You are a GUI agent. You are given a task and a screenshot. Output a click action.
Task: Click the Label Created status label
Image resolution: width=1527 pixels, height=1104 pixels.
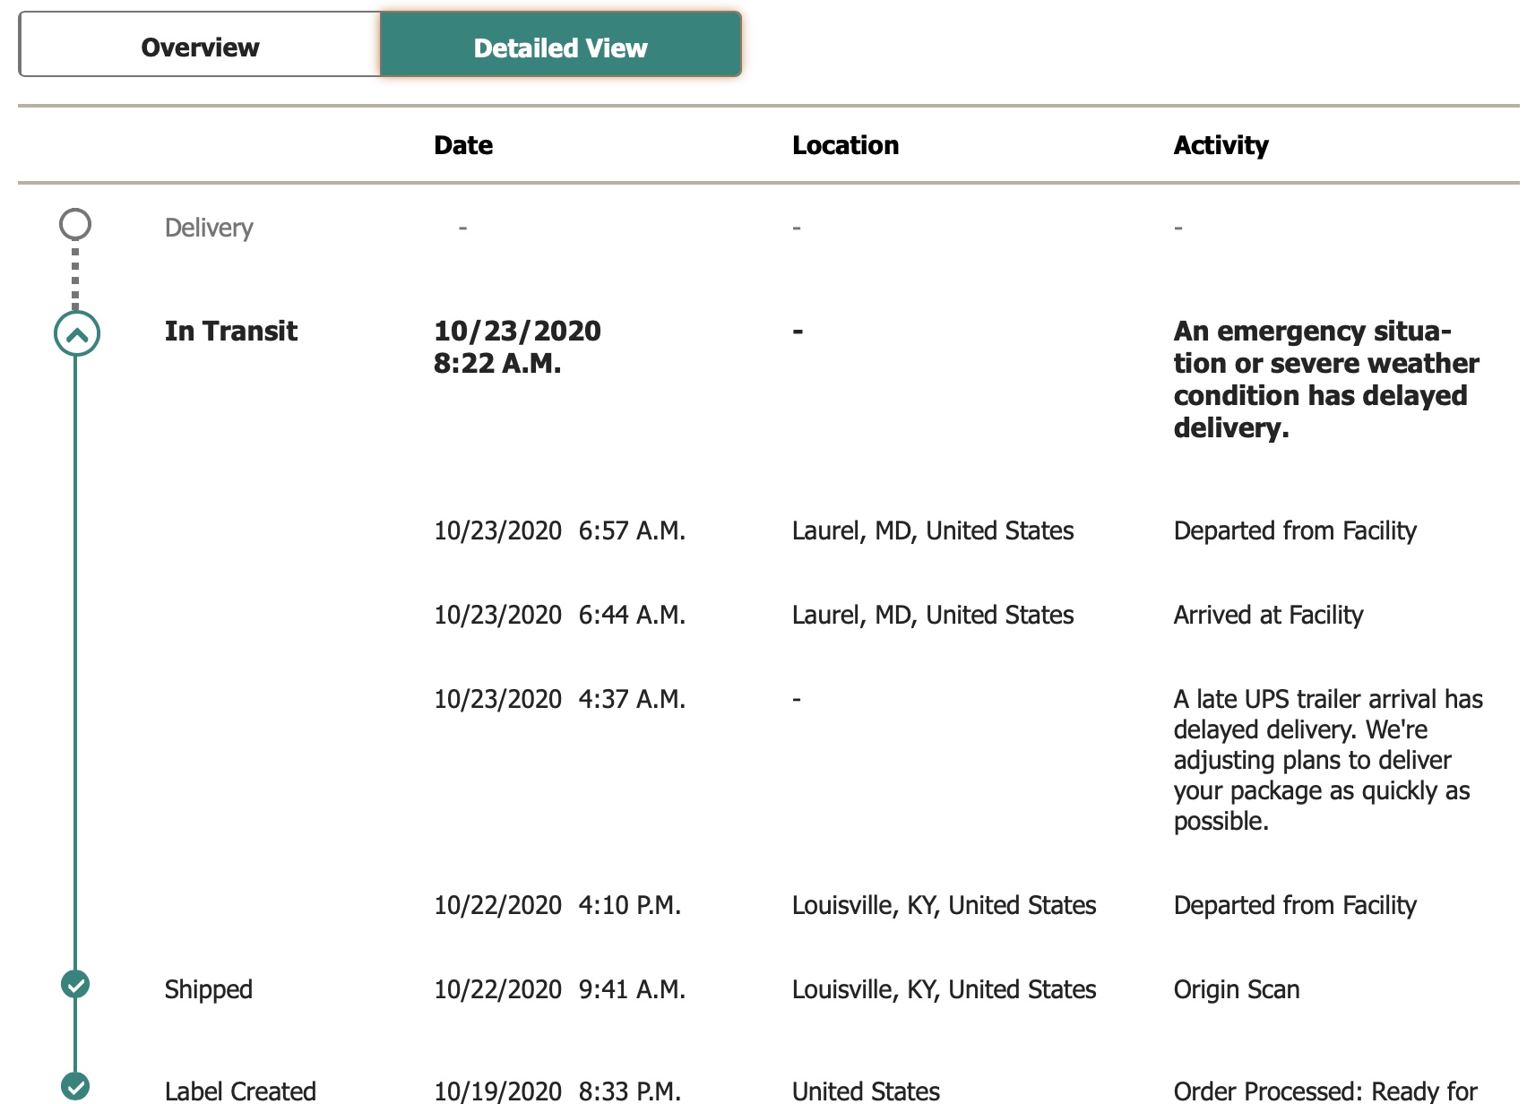240,1091
